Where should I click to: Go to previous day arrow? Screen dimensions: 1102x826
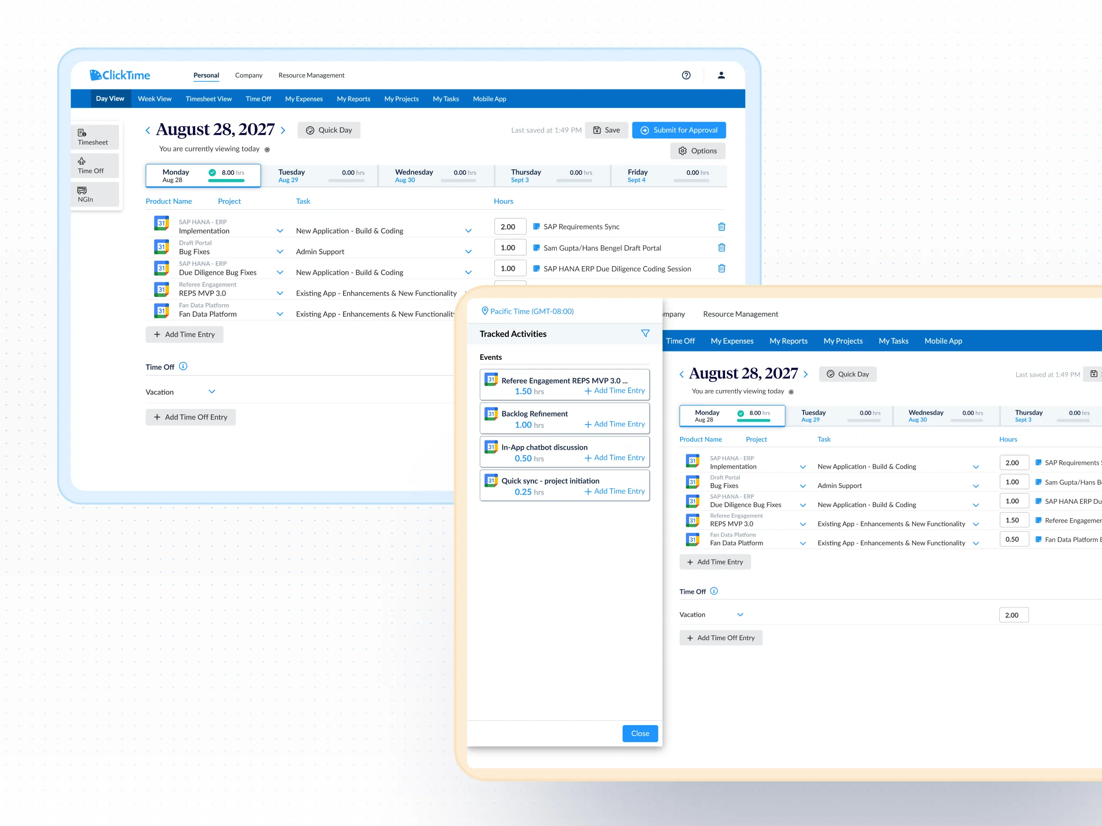pyautogui.click(x=148, y=130)
